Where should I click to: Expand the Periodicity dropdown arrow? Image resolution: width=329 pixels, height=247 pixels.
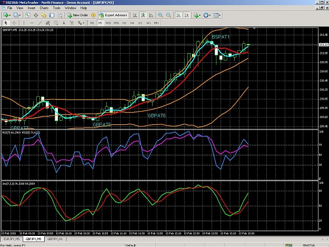point(210,15)
